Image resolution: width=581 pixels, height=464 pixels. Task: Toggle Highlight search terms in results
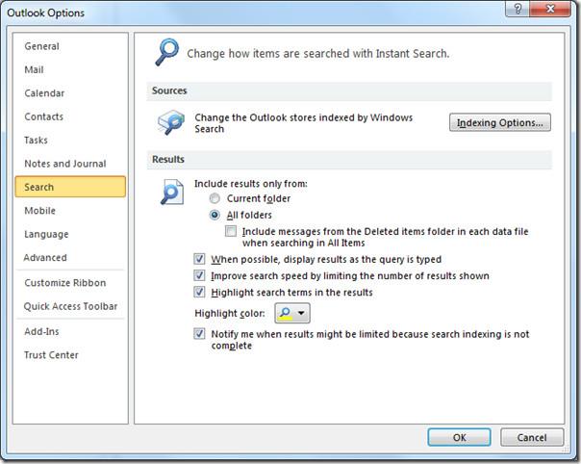[199, 293]
